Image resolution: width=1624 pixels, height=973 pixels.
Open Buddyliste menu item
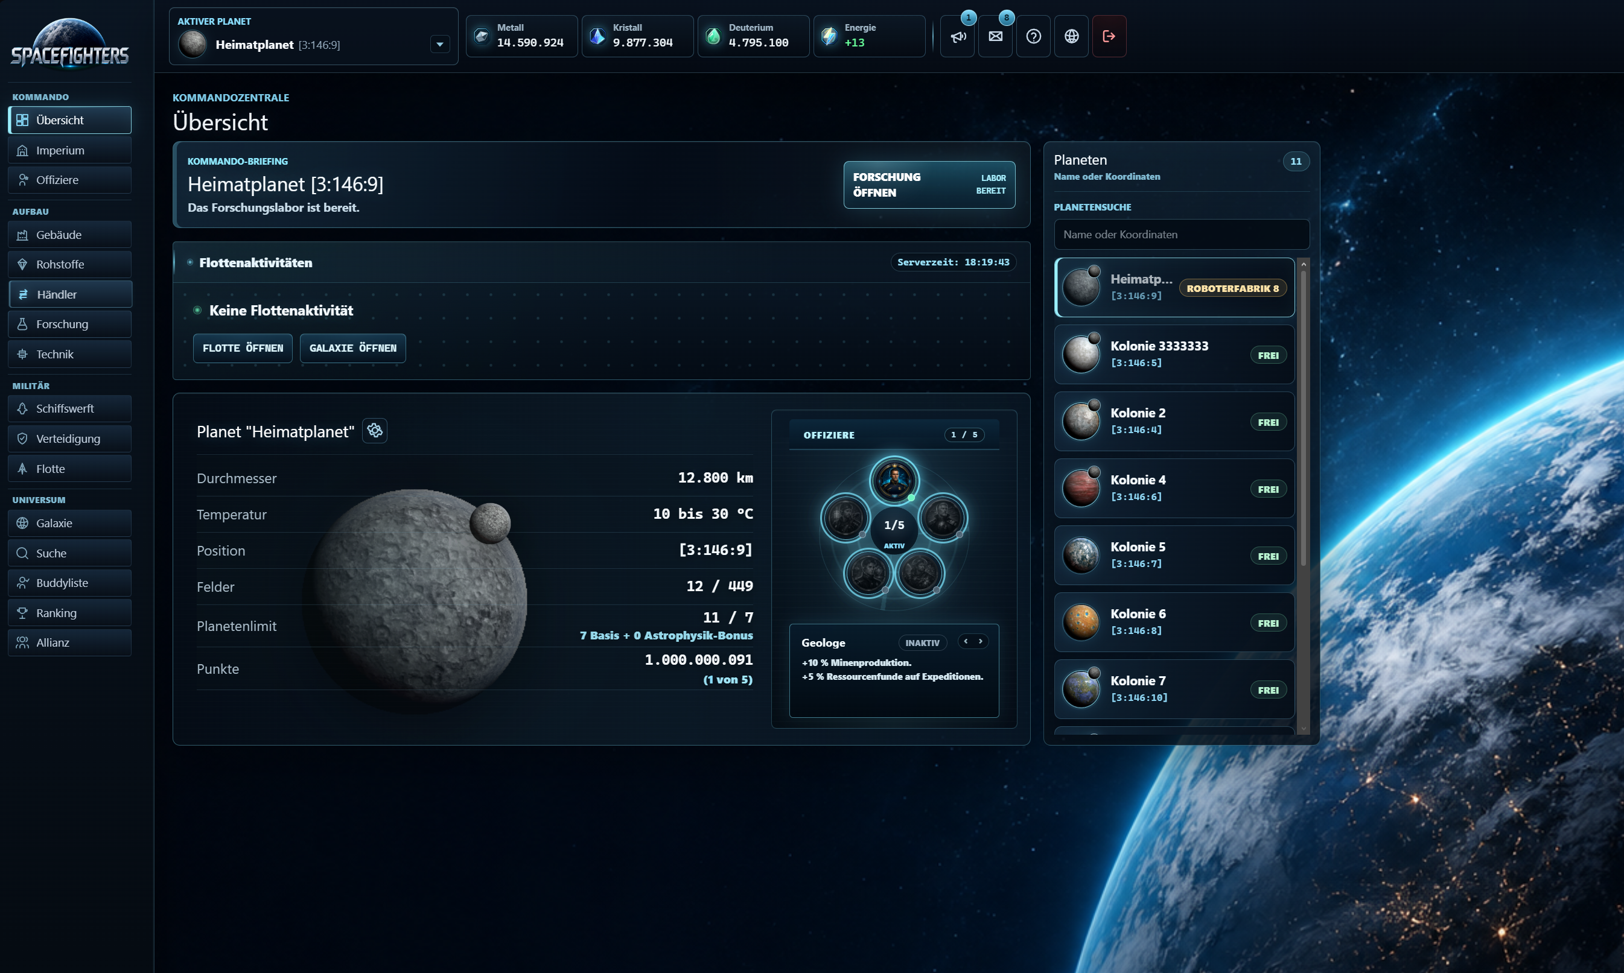tap(69, 583)
